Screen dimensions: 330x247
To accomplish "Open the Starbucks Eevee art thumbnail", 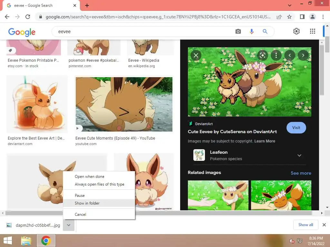I will [x=37, y=104].
